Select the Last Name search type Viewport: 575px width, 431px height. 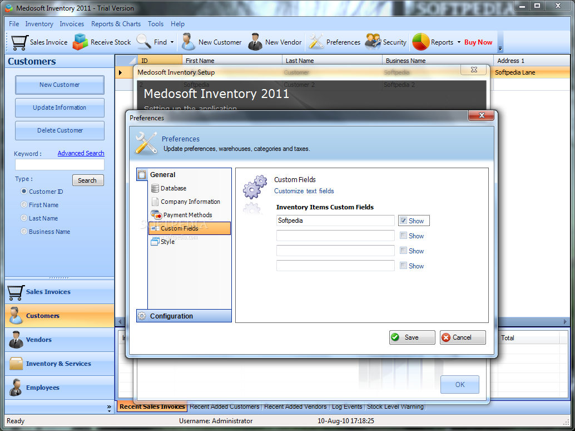[x=24, y=218]
